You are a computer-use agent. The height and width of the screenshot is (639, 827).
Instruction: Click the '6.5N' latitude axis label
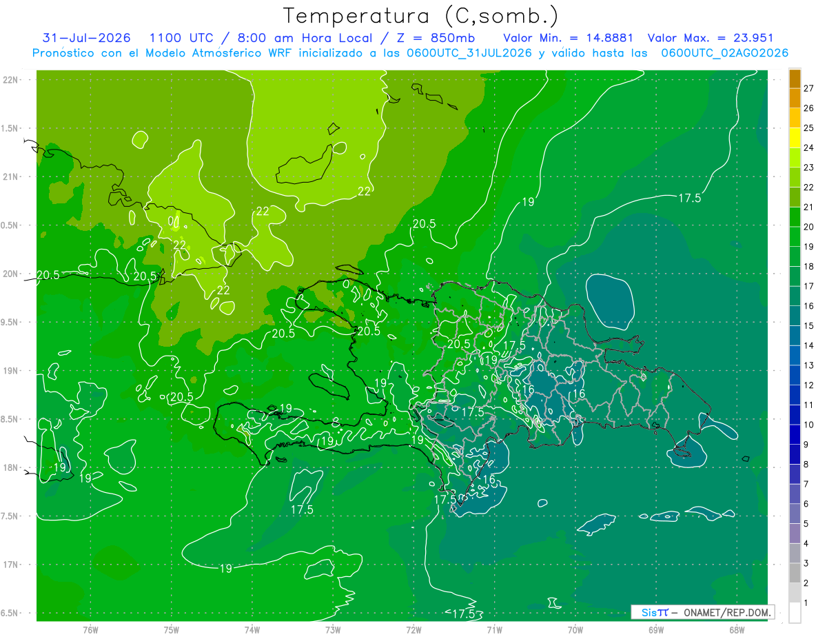coord(10,613)
